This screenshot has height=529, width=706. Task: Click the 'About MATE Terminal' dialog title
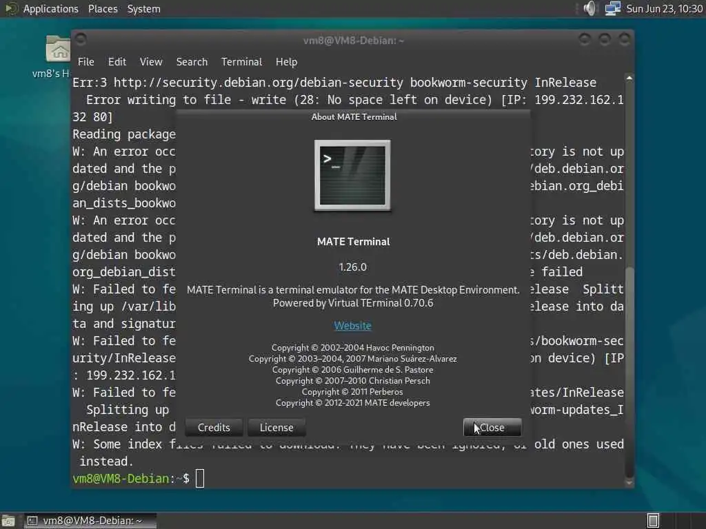(354, 116)
